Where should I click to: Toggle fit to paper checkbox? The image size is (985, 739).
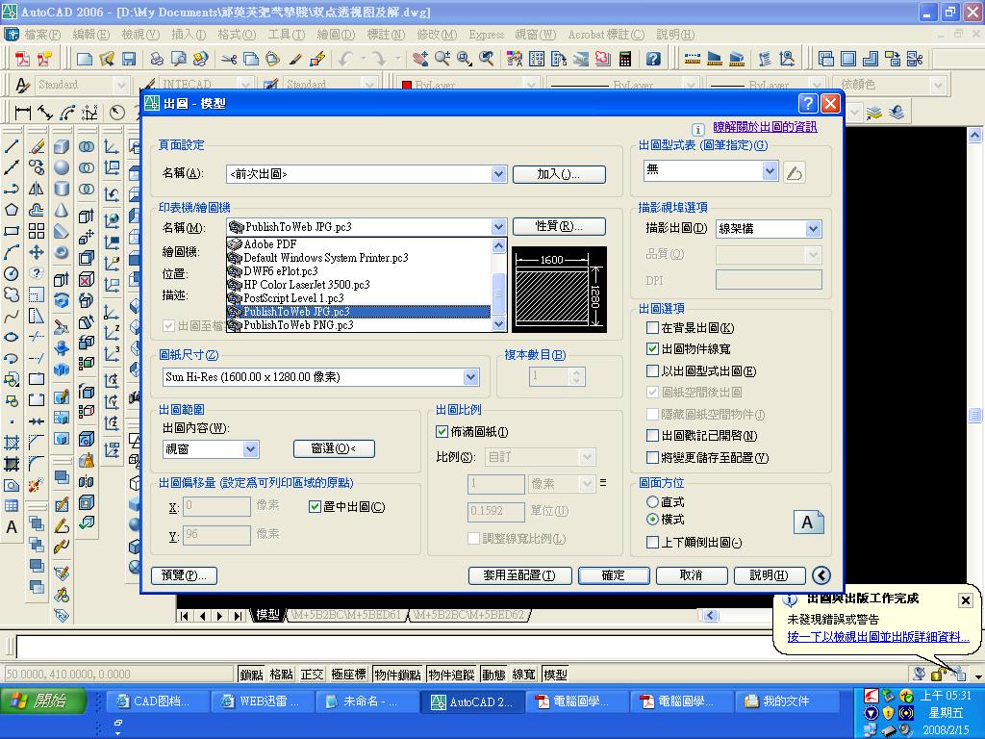click(442, 432)
